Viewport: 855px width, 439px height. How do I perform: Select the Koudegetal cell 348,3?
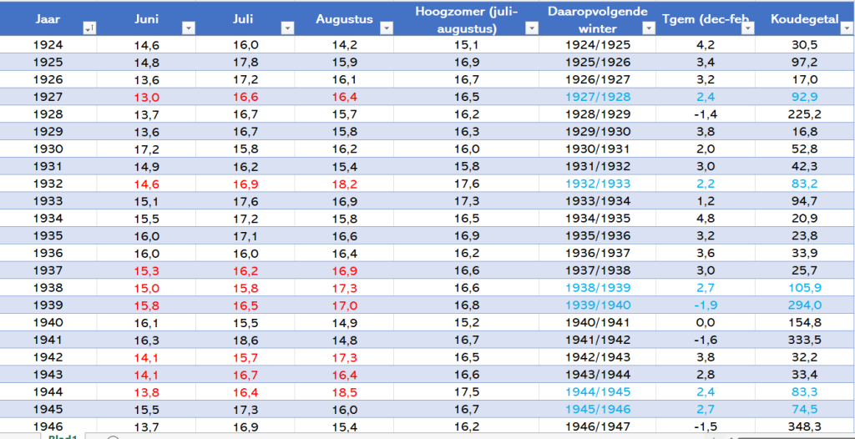pos(805,426)
